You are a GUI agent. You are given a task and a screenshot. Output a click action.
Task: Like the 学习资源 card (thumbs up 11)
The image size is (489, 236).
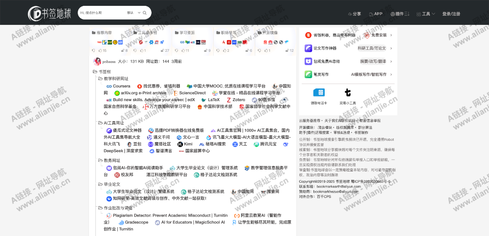185,50
